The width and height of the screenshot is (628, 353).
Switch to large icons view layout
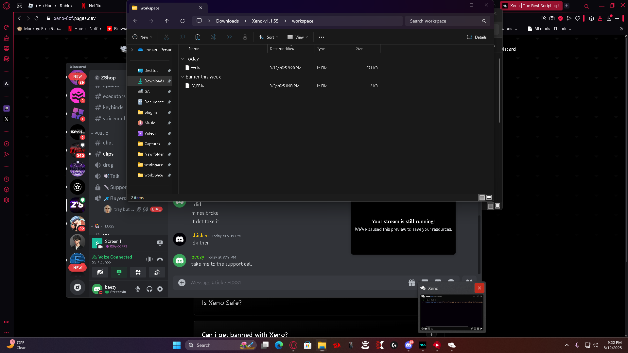coord(489,198)
